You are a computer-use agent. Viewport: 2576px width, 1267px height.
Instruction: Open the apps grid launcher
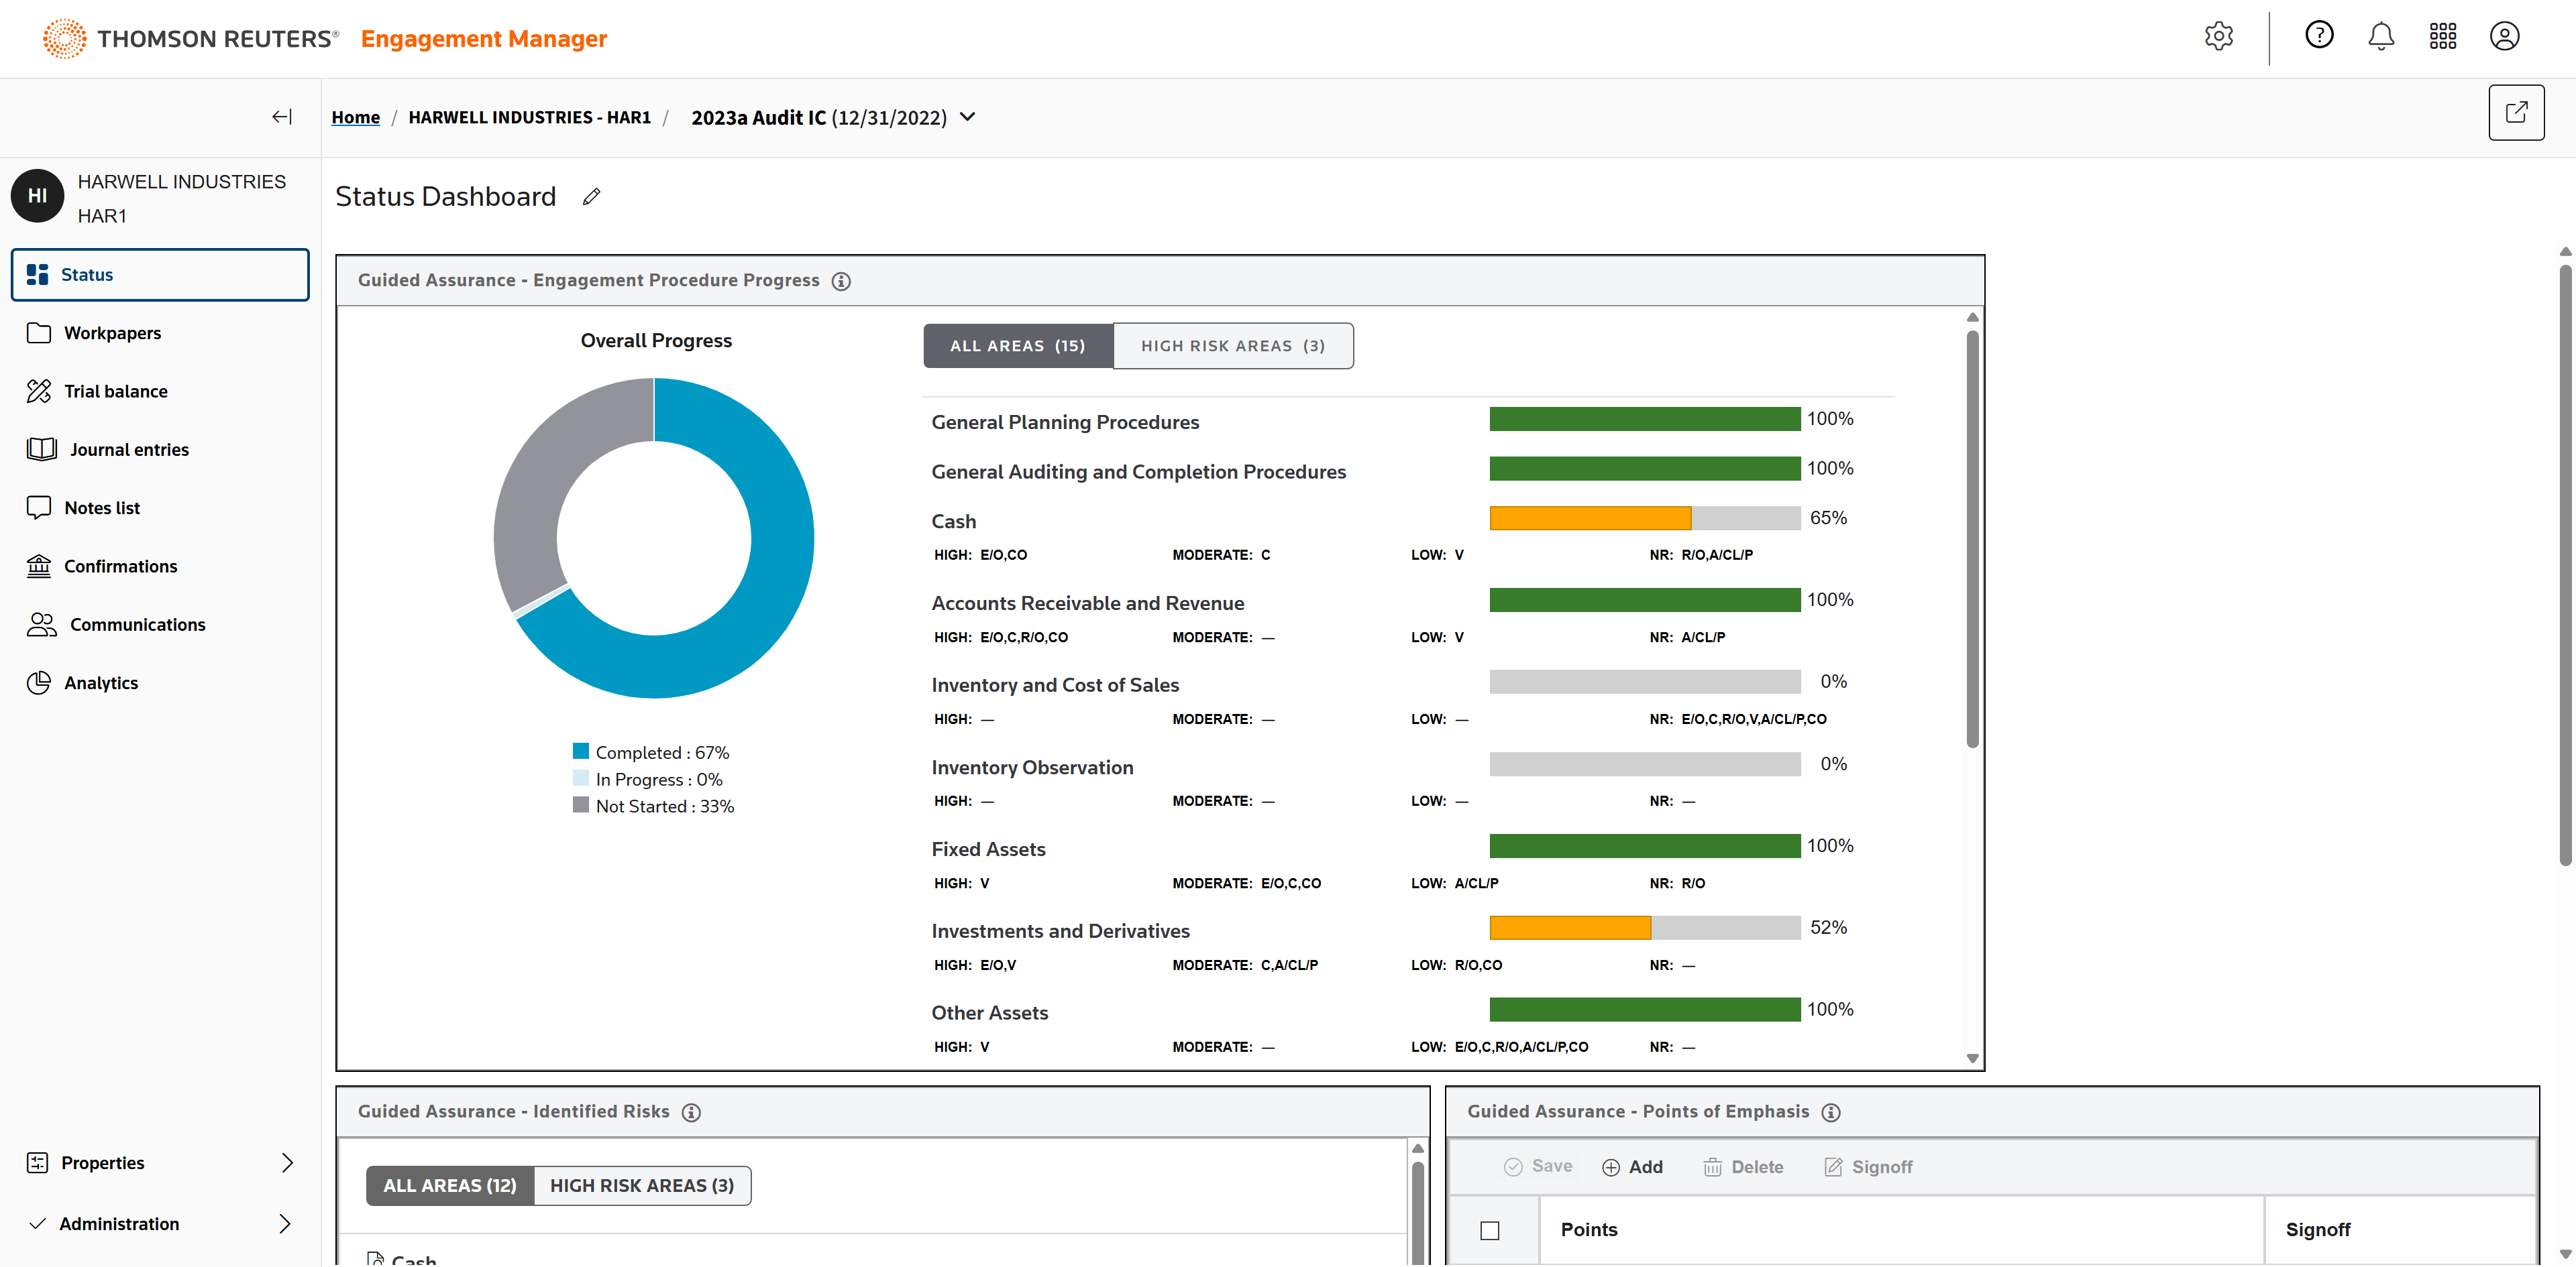pos(2442,37)
